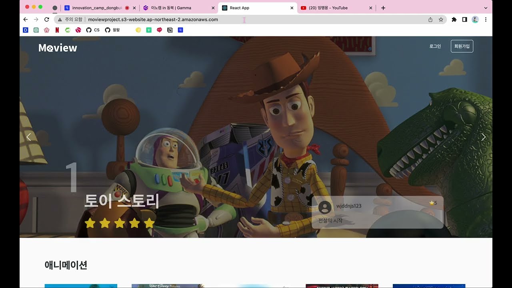
Task: Open the Chrome three-dot menu
Action: click(x=486, y=19)
